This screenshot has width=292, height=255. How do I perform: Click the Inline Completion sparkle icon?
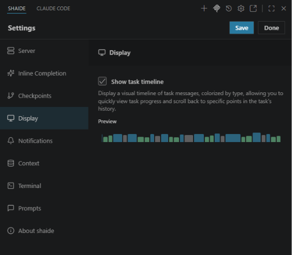pyautogui.click(x=11, y=73)
